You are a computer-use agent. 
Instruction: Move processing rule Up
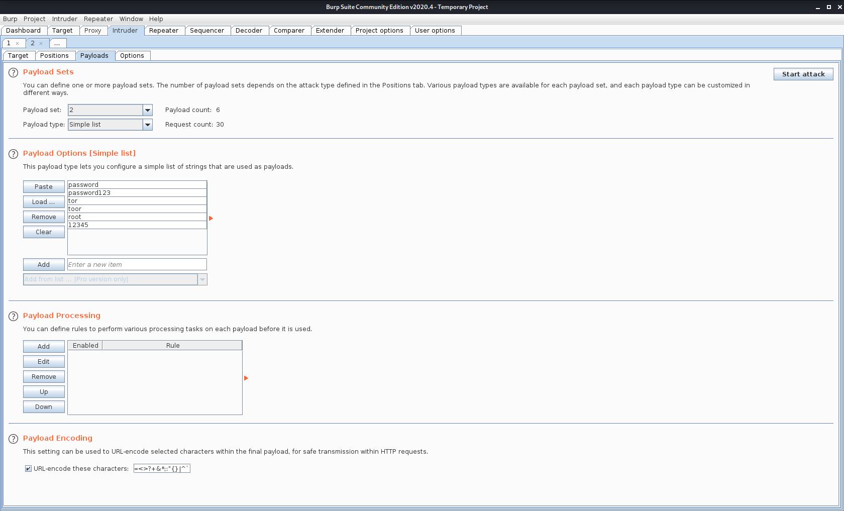tap(44, 392)
